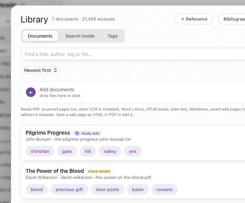Screen dimensions: 245x203
Task: Open The Power of the Blood title
Action: [55, 171]
